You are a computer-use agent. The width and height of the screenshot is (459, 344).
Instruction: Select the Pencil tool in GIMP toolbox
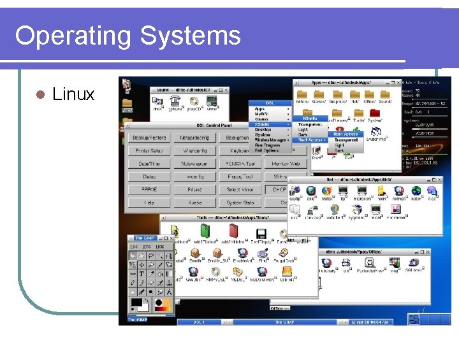point(133,283)
